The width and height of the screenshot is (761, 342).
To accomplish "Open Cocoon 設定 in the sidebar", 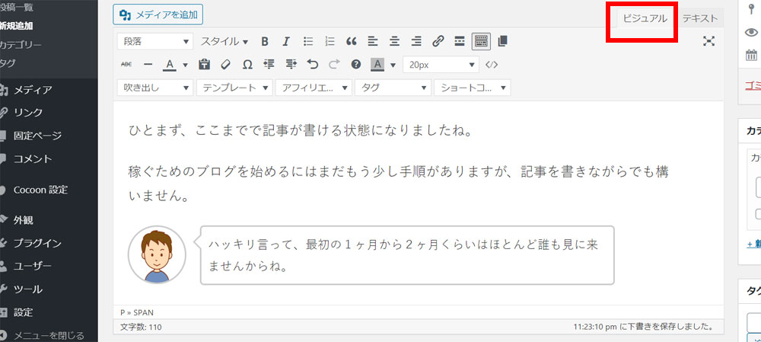I will tap(40, 190).
